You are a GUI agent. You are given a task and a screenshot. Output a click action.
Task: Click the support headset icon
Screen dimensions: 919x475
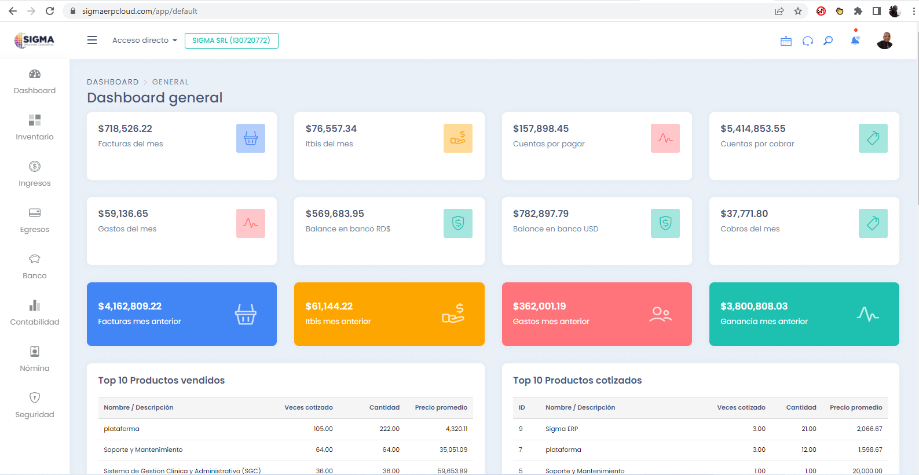(x=807, y=40)
